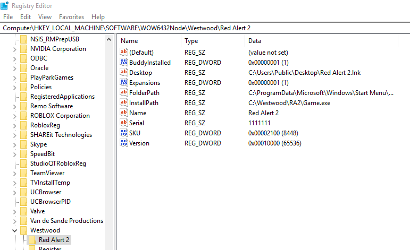The width and height of the screenshot is (410, 250).
Task: Click the Red Alert 2 folder icon
Action: click(32, 240)
